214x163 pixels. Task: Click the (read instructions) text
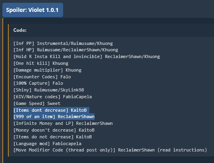pyautogui.click(x=182, y=150)
